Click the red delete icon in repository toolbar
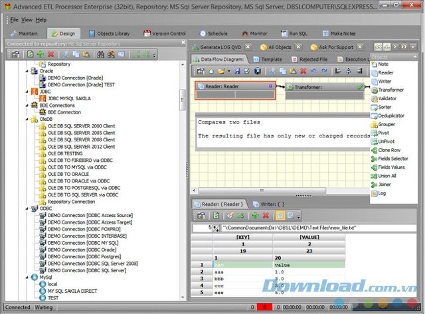Image resolution: width=425 pixels, height=314 pixels. pyautogui.click(x=52, y=54)
